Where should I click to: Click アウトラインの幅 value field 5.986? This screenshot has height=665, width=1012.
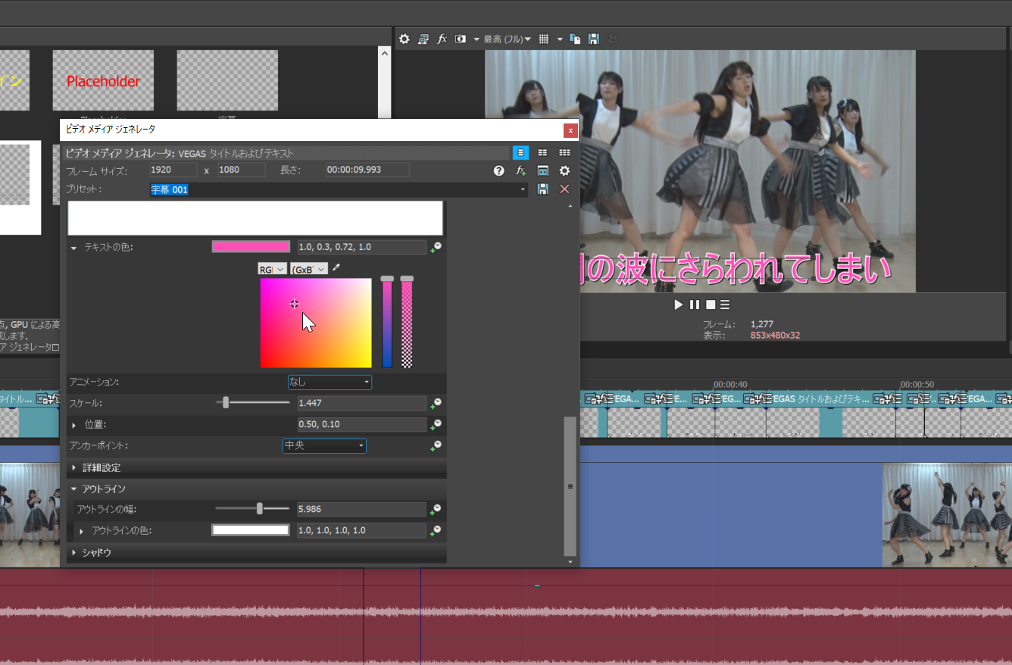click(x=361, y=509)
